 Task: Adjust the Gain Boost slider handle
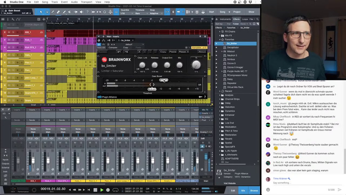coord(164,80)
